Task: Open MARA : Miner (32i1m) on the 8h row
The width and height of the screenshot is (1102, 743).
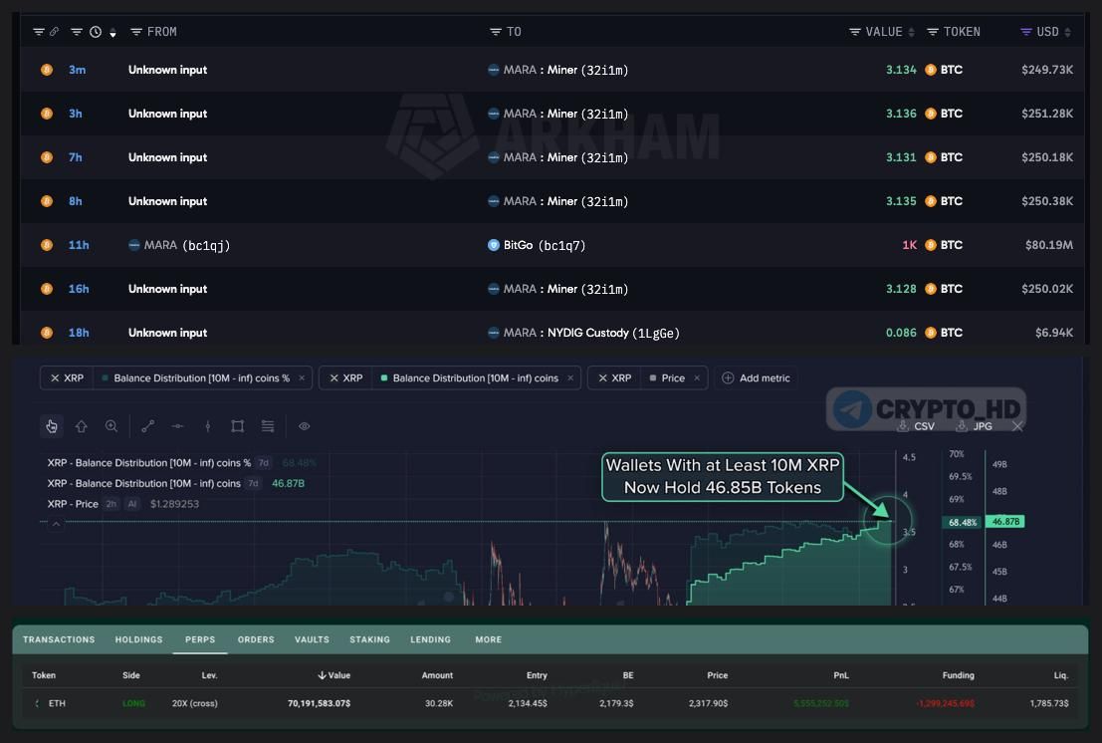Action: [x=558, y=201]
